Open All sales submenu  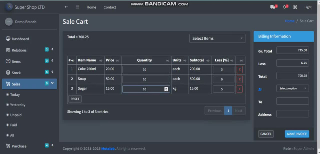[x=12, y=135]
